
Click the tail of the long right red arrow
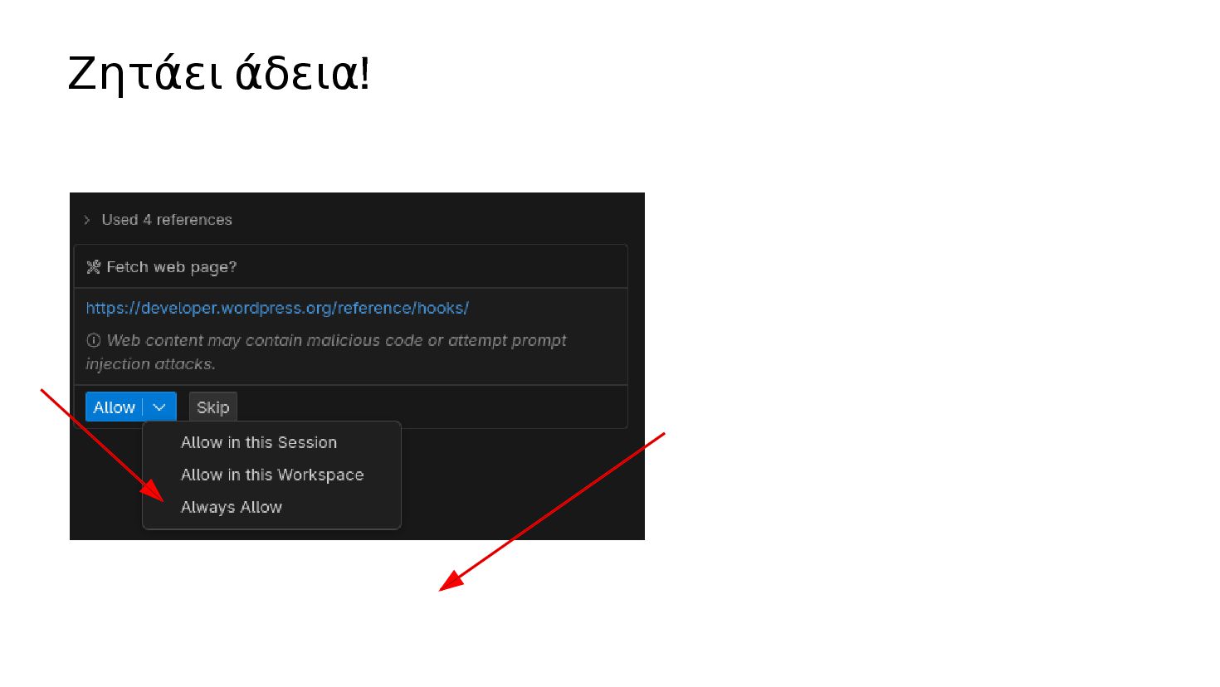[662, 435]
